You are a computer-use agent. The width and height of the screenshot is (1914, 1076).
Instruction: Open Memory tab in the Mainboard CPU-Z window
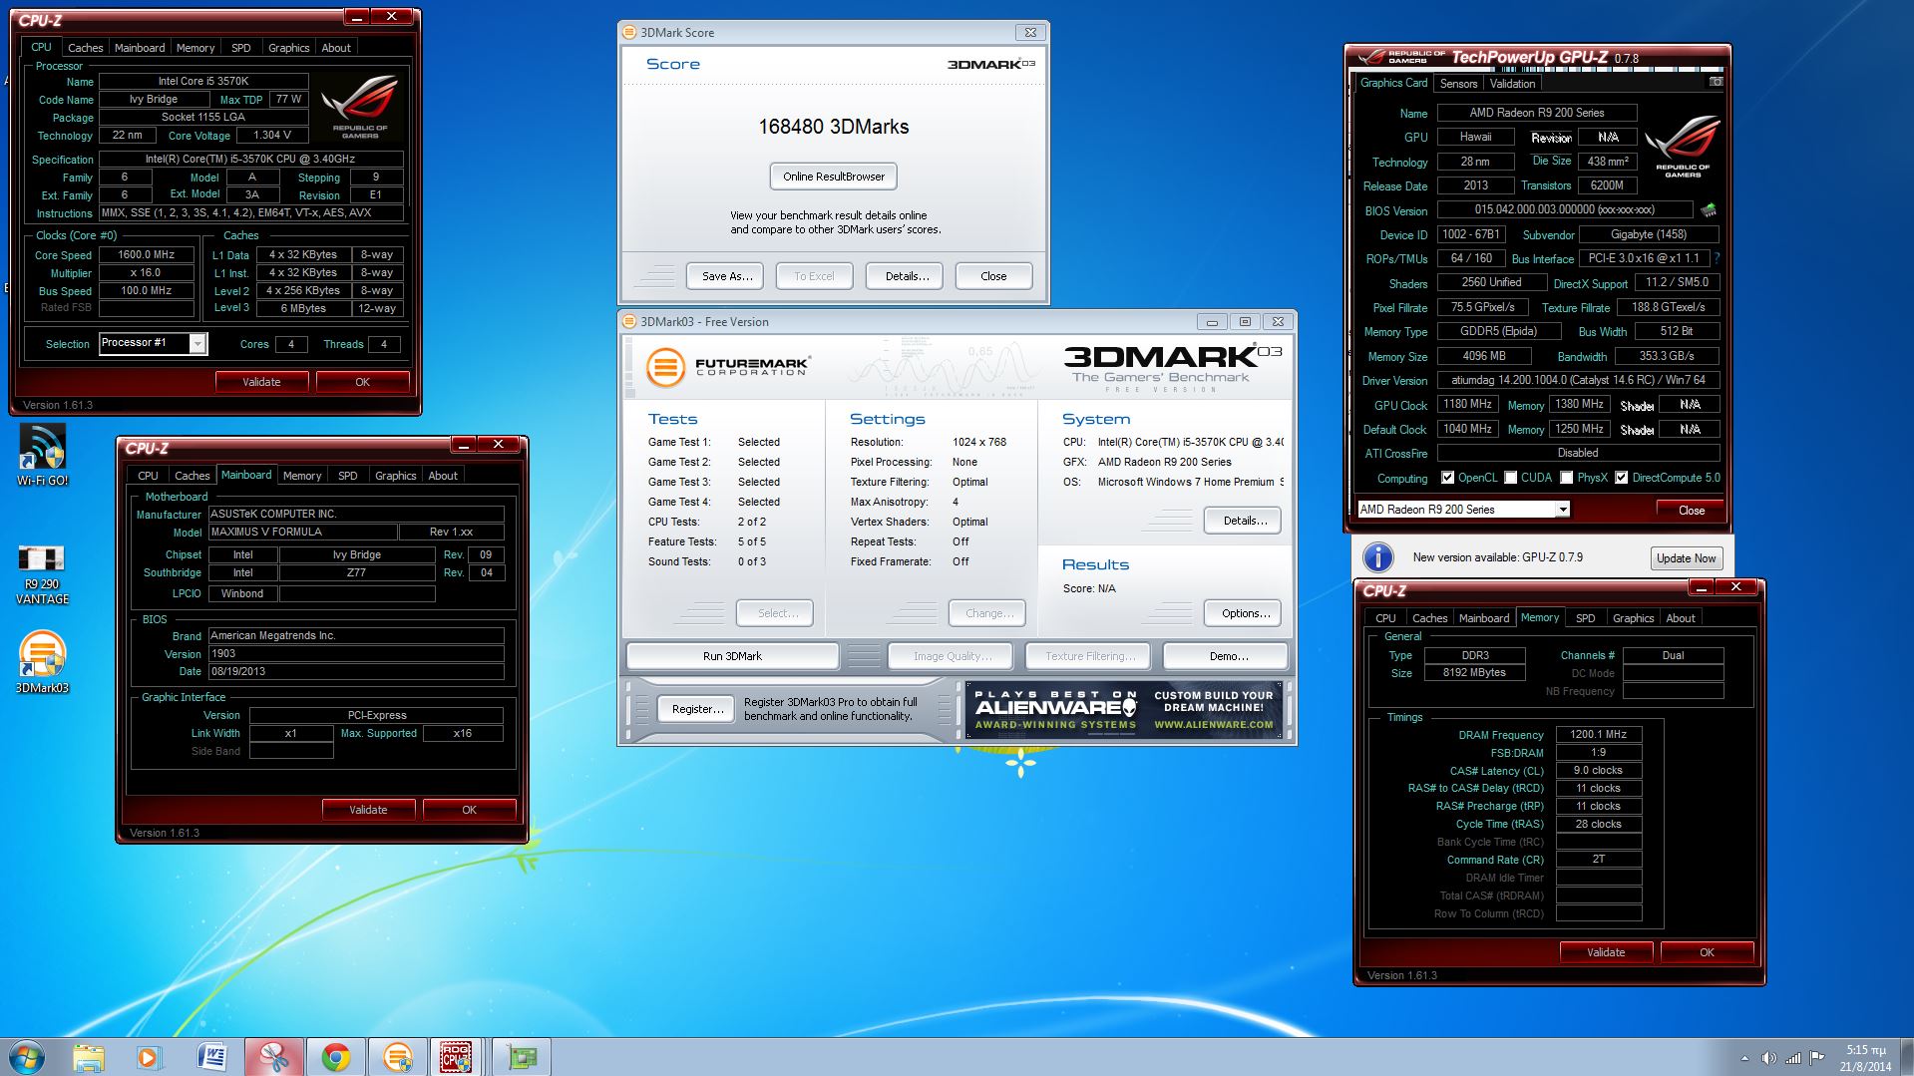pos(301,476)
